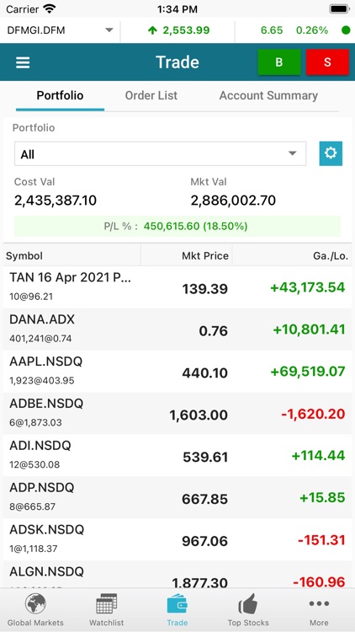Screen dimensions: 355x632
Task: Tap DANA.ADX market price 0.76
Action: pyautogui.click(x=214, y=331)
